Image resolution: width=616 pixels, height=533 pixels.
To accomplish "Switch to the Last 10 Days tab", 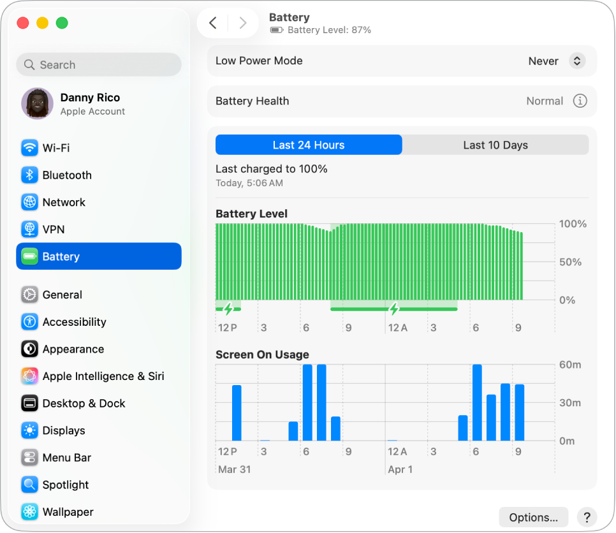I will pyautogui.click(x=495, y=145).
